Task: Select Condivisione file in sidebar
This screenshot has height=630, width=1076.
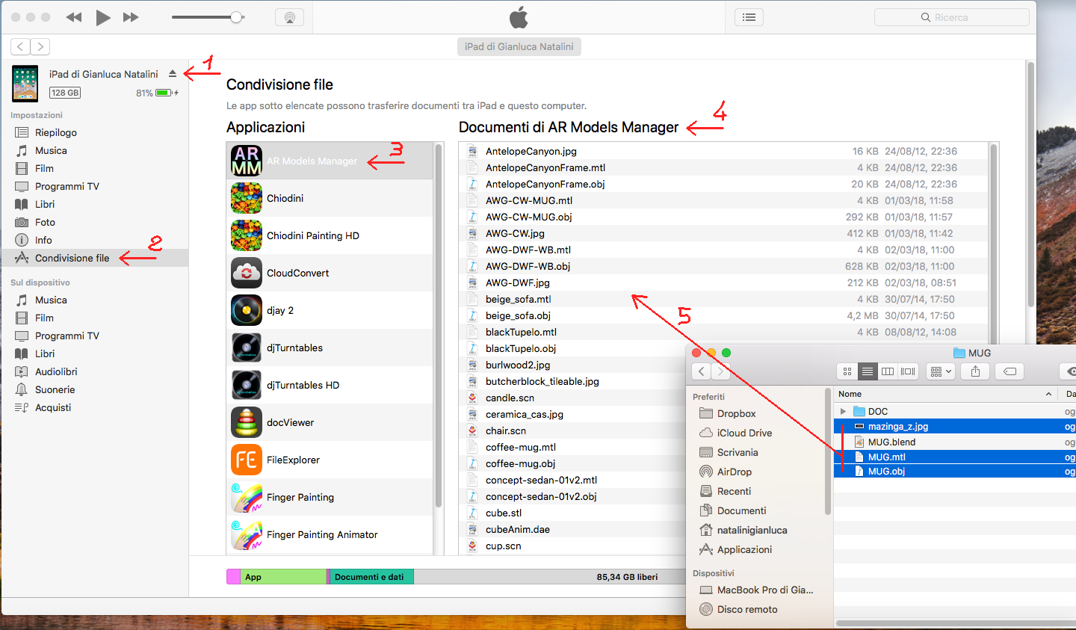Action: (72, 258)
